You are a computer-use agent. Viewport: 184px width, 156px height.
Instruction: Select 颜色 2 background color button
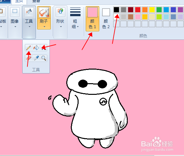point(106,19)
